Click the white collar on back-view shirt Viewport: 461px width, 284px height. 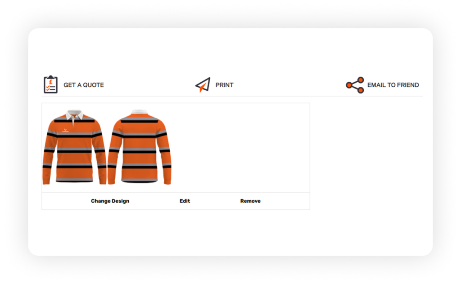140,112
